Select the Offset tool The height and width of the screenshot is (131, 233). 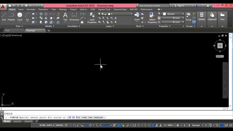(58, 22)
